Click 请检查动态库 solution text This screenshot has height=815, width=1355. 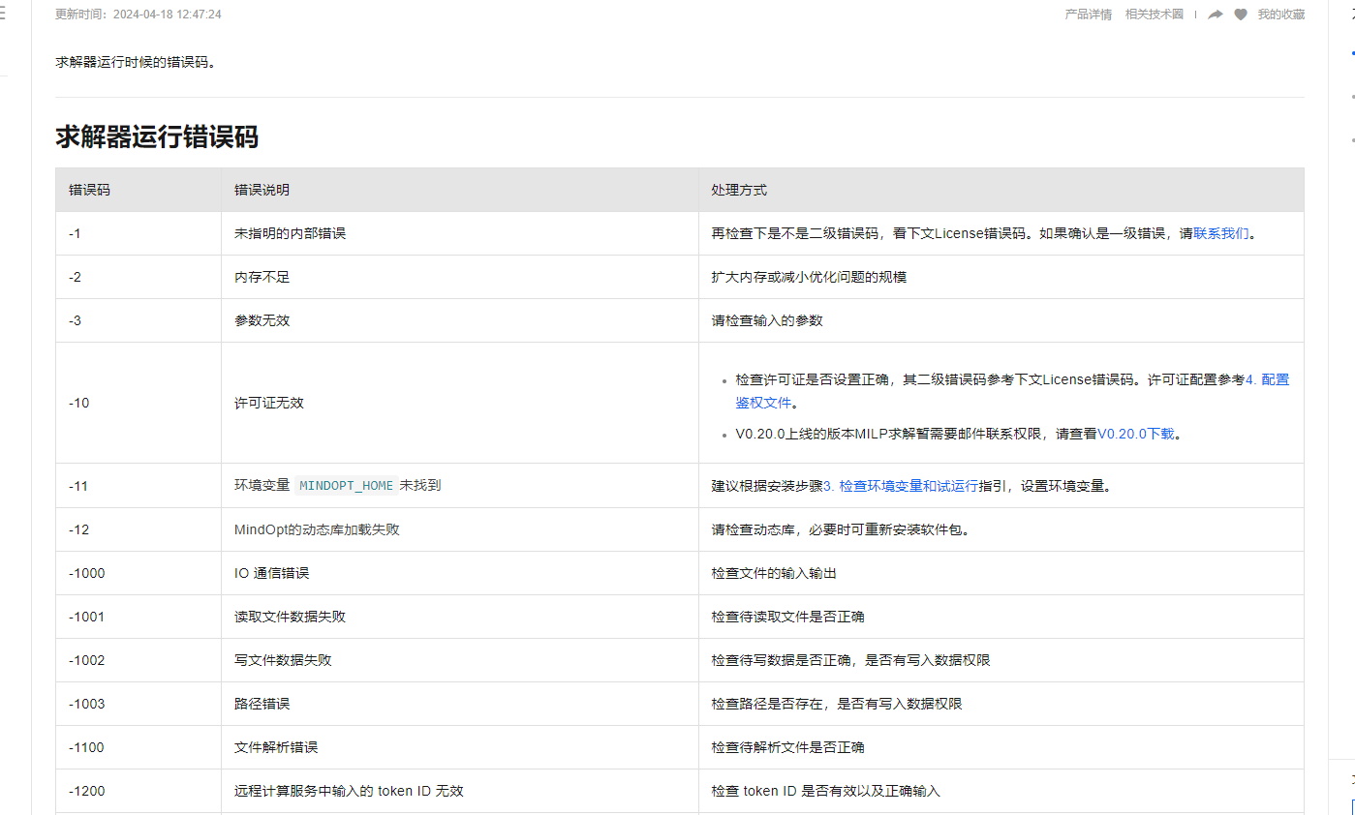pyautogui.click(x=841, y=529)
